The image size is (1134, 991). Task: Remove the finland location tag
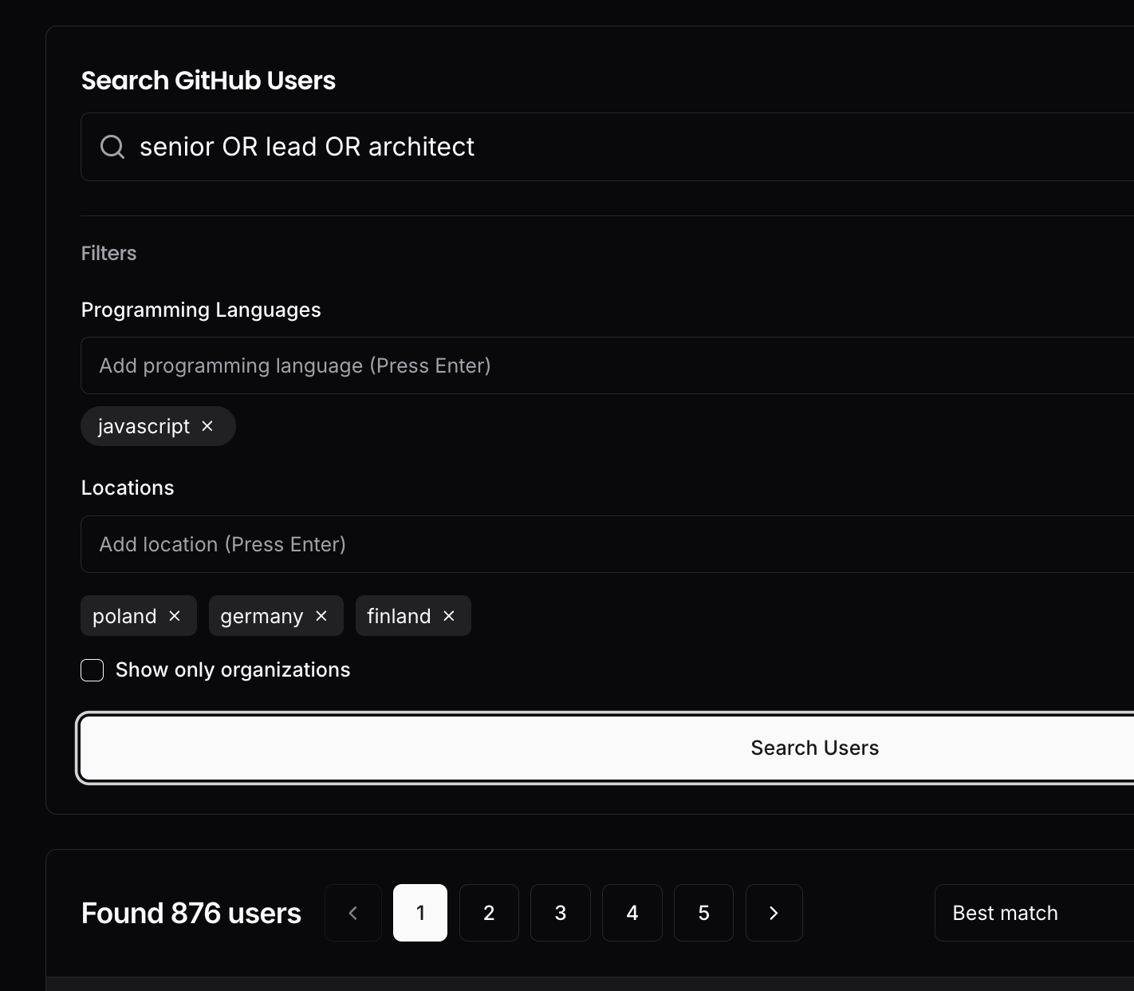pos(448,616)
